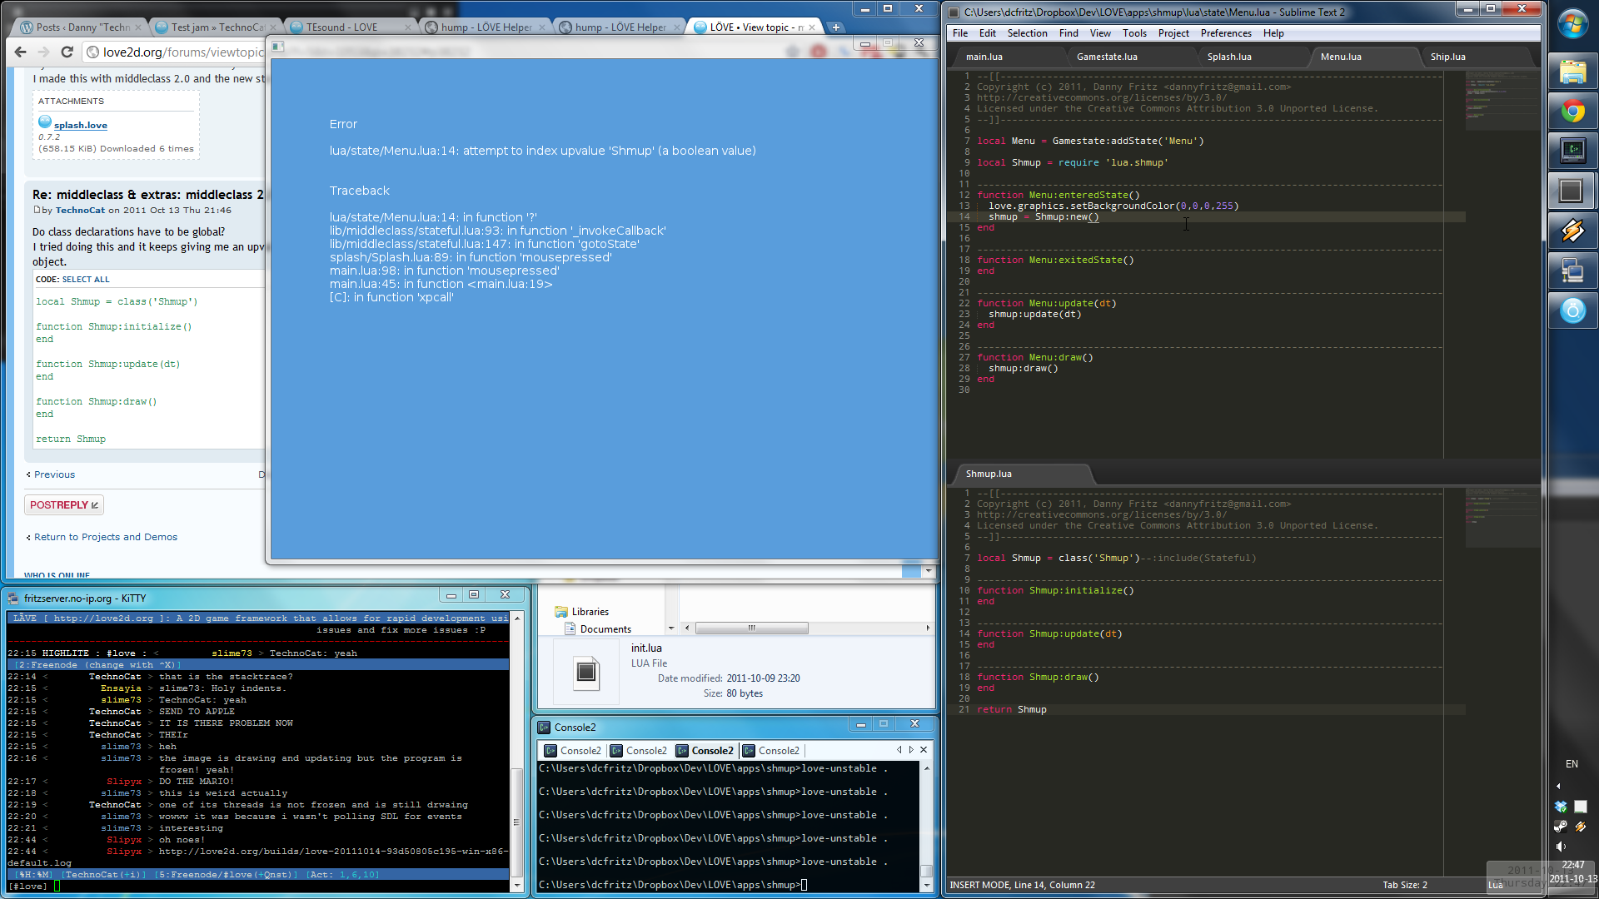Click the EN language indicator
This screenshot has height=899, width=1599.
tap(1572, 764)
